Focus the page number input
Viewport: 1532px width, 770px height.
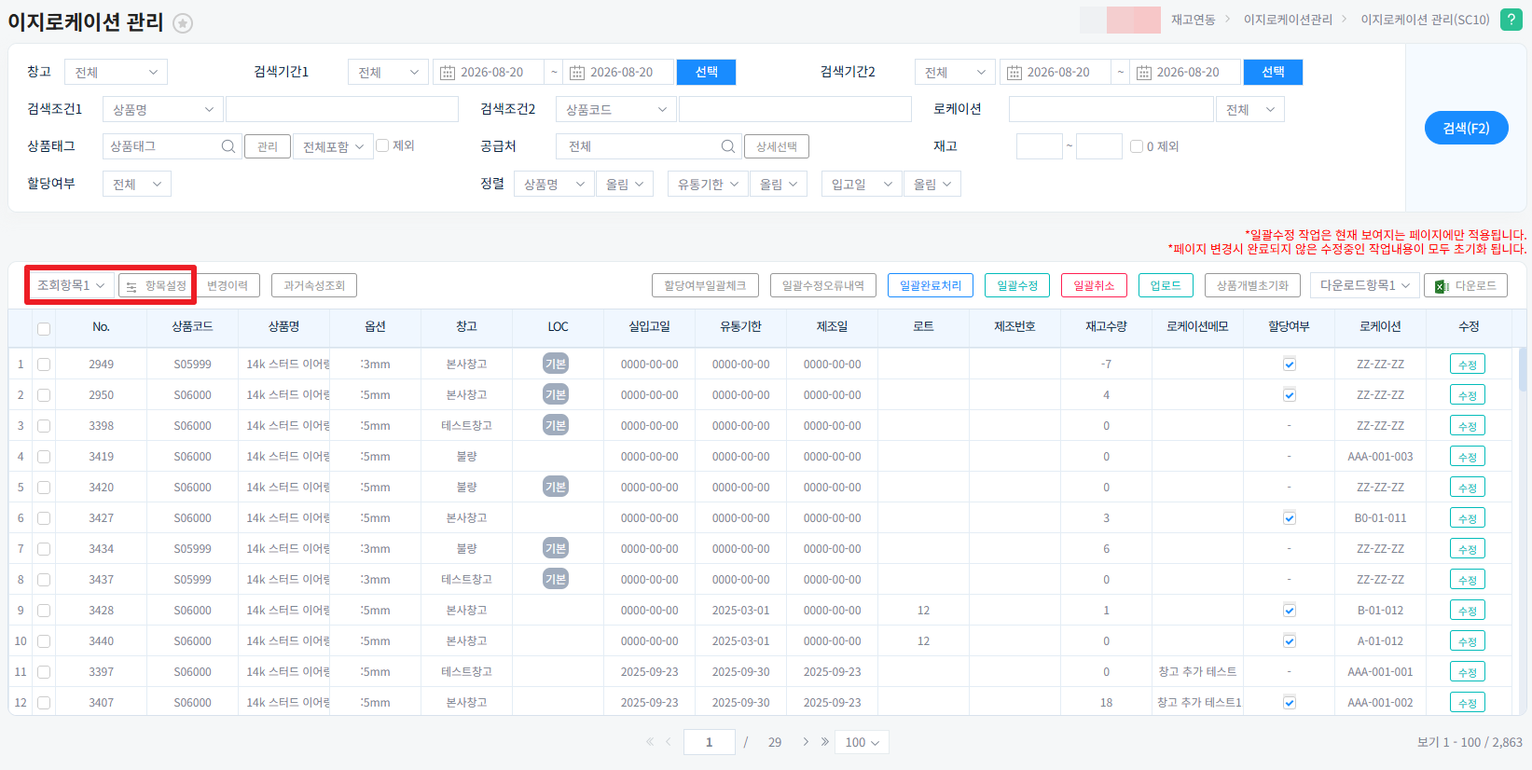tap(709, 742)
